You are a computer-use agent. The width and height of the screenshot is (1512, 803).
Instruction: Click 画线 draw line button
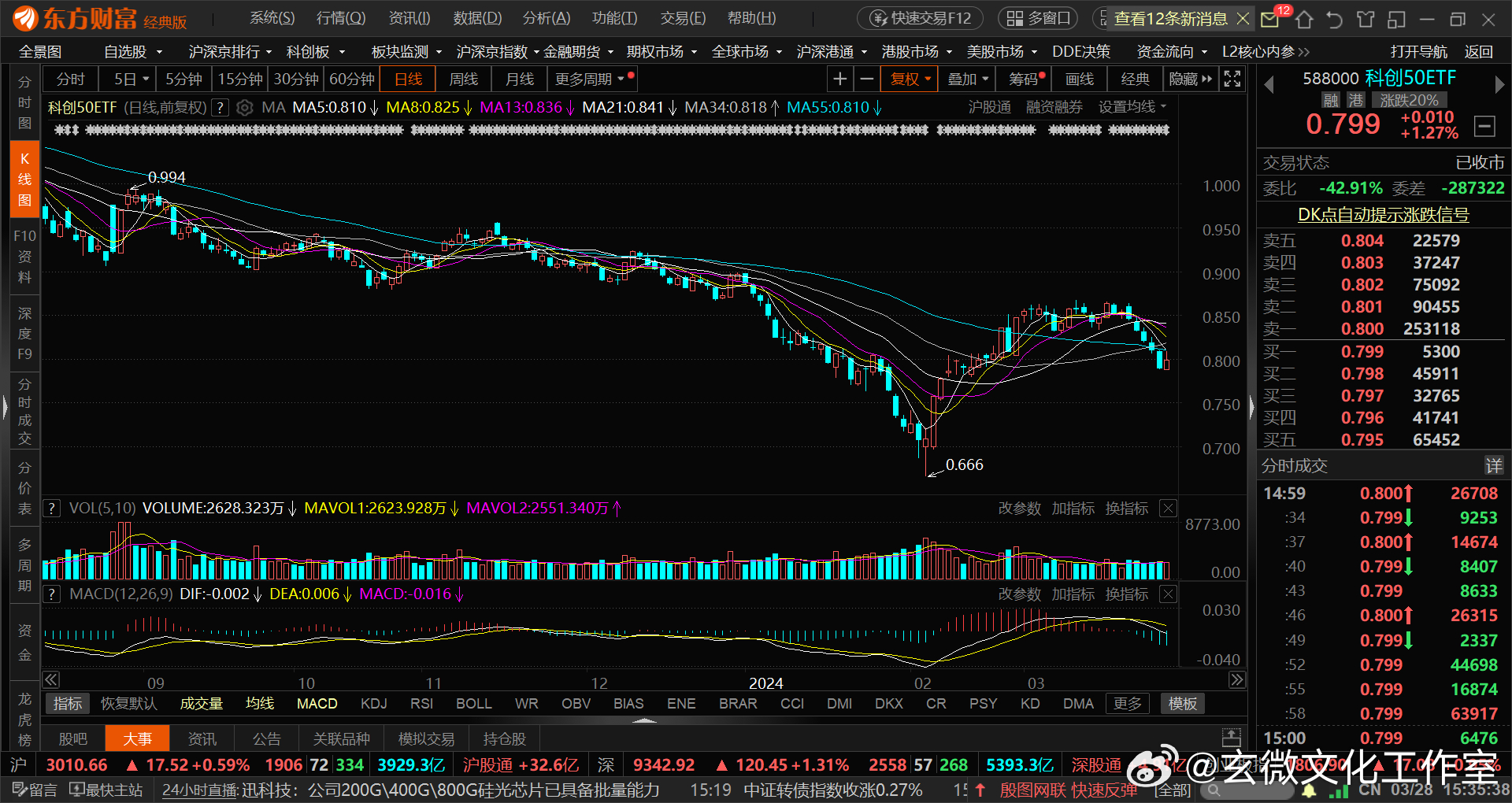[x=1080, y=79]
